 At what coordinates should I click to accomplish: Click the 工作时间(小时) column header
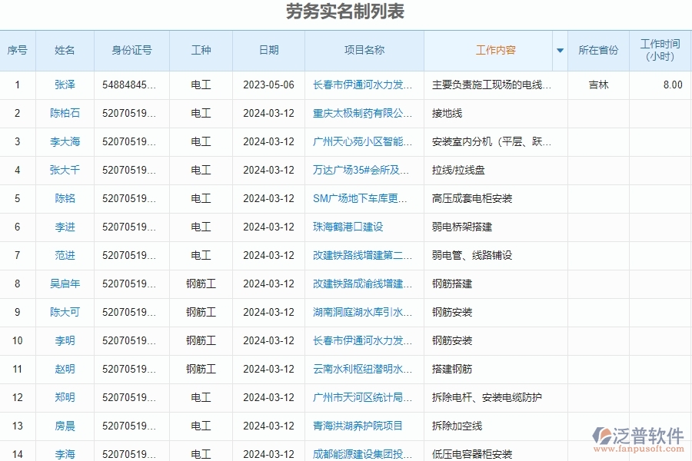pos(659,50)
